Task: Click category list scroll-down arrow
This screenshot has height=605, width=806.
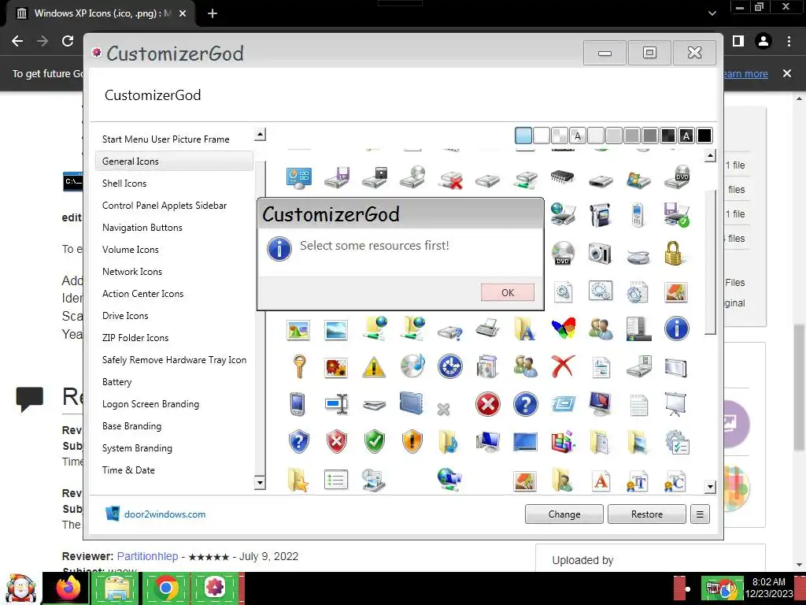Action: (260, 483)
